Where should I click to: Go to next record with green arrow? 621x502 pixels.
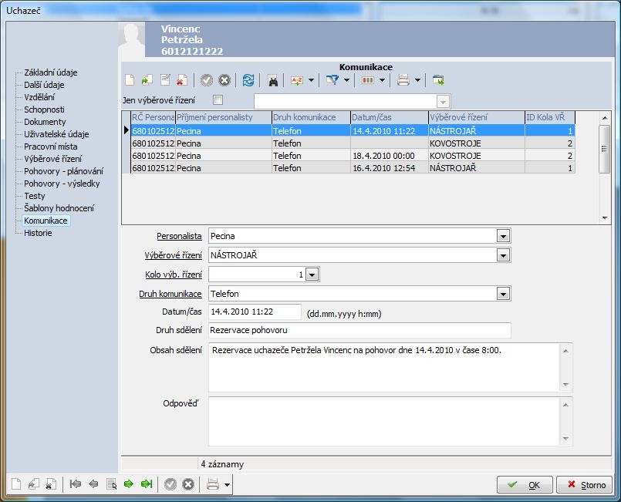click(x=129, y=484)
